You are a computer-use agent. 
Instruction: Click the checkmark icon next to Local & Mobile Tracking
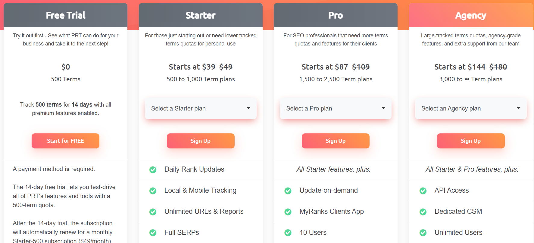click(153, 191)
